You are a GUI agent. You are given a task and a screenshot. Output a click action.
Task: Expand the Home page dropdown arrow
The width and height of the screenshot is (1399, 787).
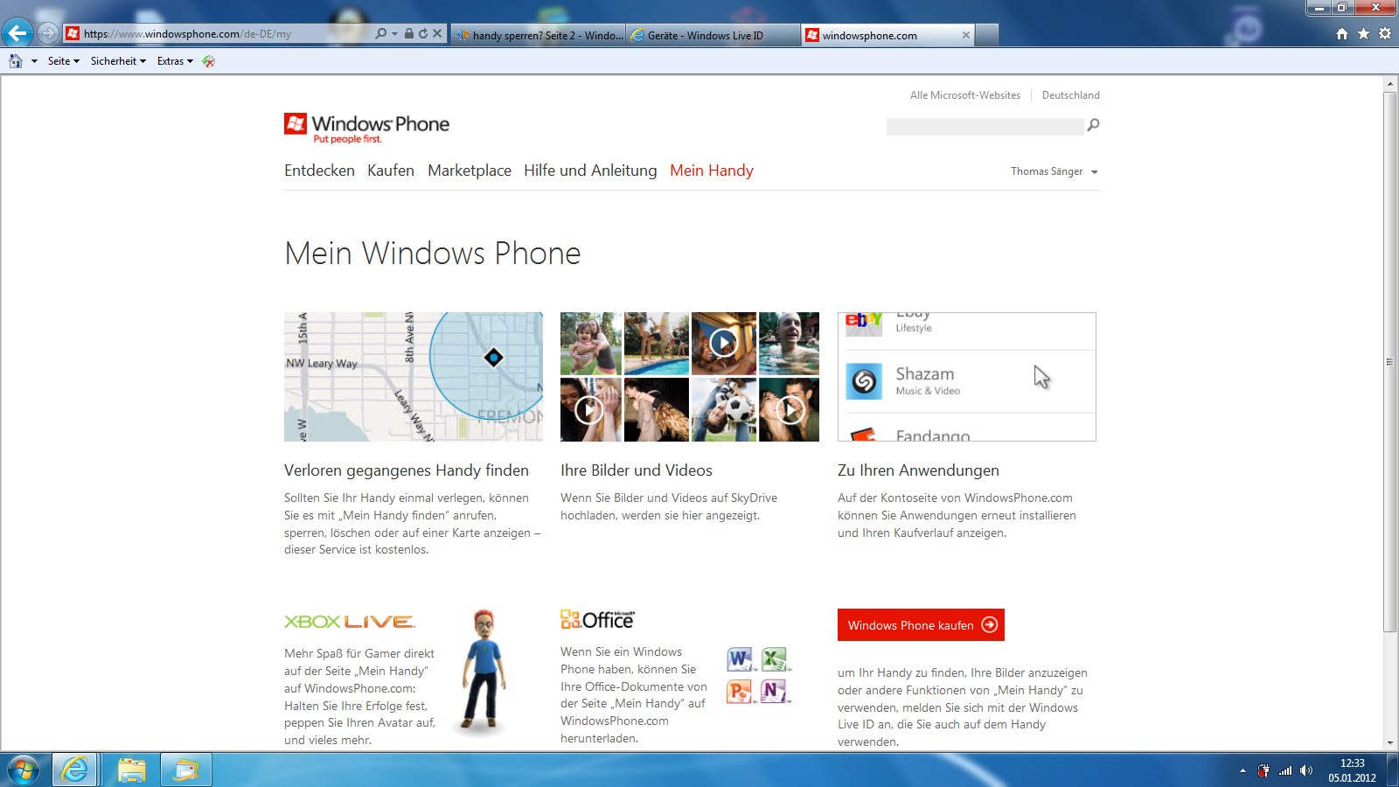pyautogui.click(x=34, y=61)
